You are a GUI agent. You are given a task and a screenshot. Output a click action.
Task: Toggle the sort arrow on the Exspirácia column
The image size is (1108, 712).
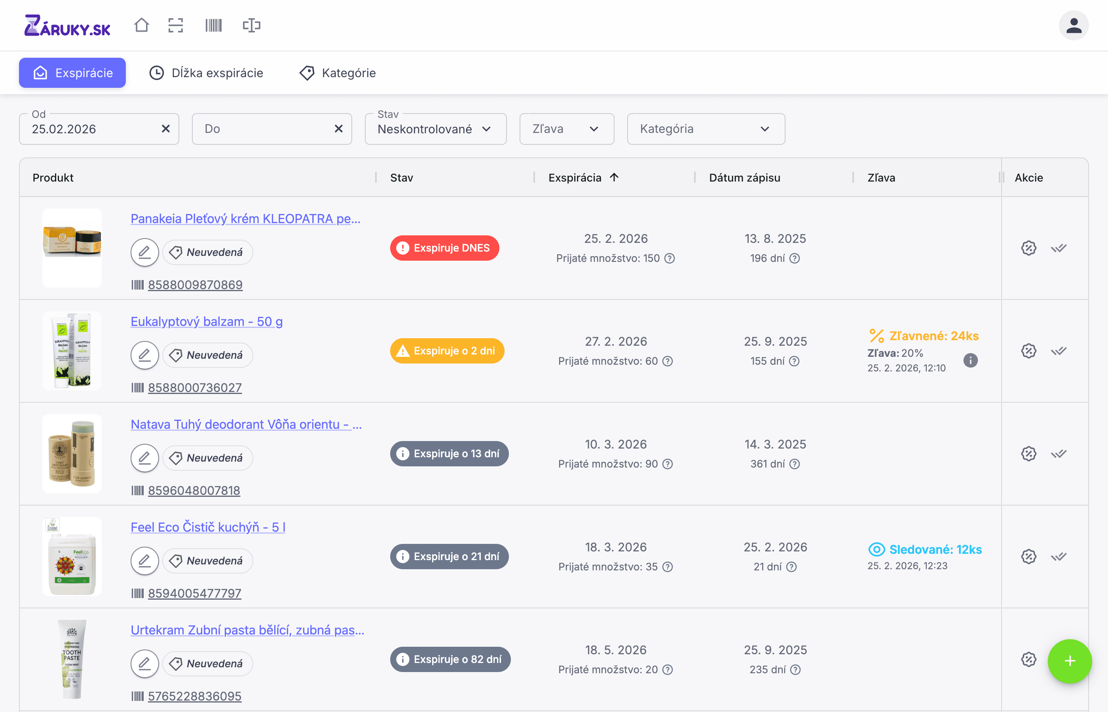coord(614,178)
